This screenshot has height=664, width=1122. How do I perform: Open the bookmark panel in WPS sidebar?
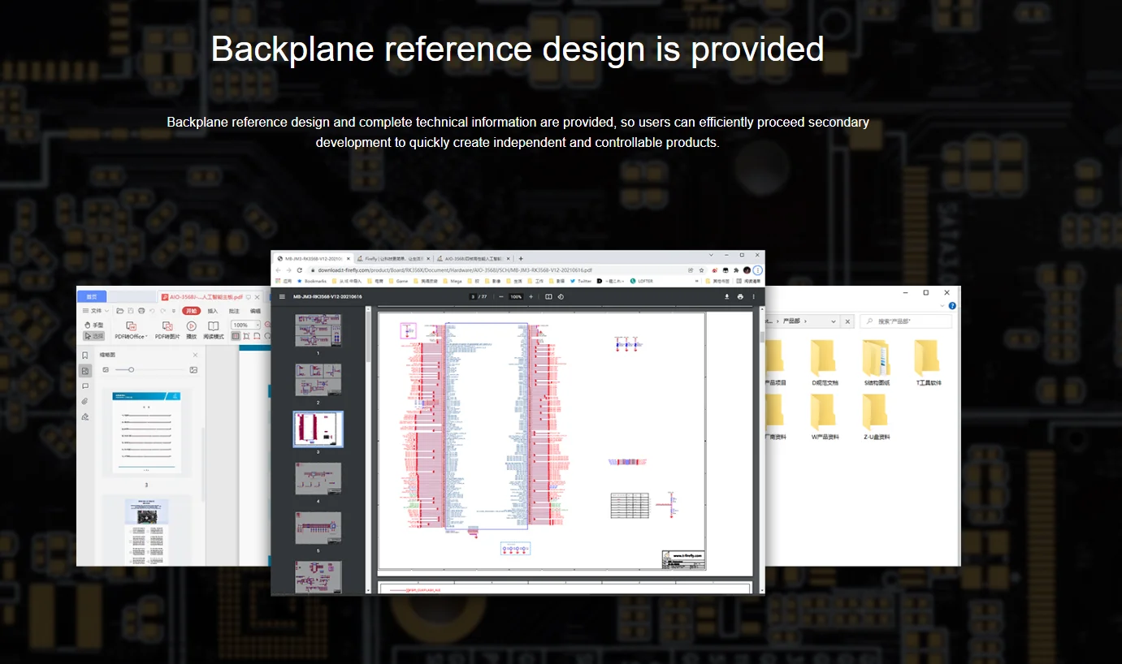(85, 356)
